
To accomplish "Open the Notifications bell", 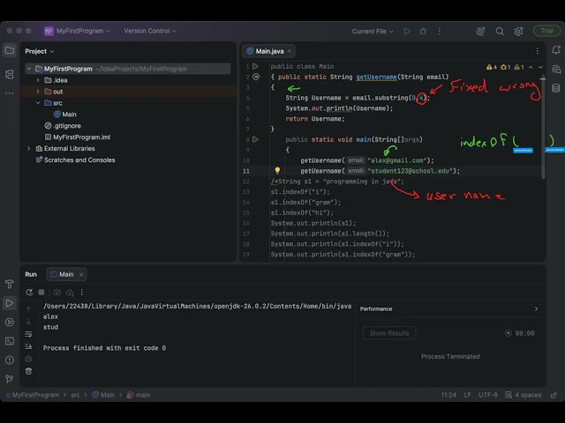I will 555,50.
